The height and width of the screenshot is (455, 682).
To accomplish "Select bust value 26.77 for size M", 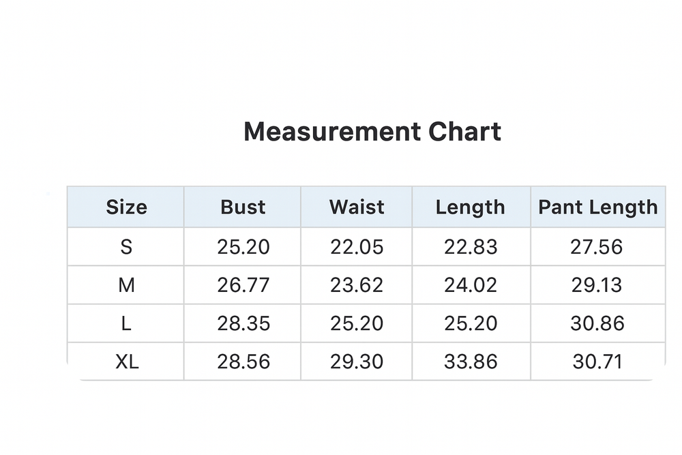I will coord(243,285).
